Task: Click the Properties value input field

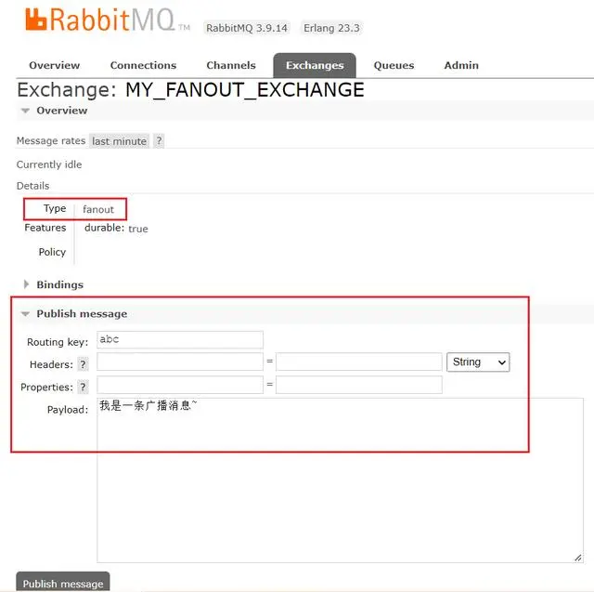Action: coord(359,385)
